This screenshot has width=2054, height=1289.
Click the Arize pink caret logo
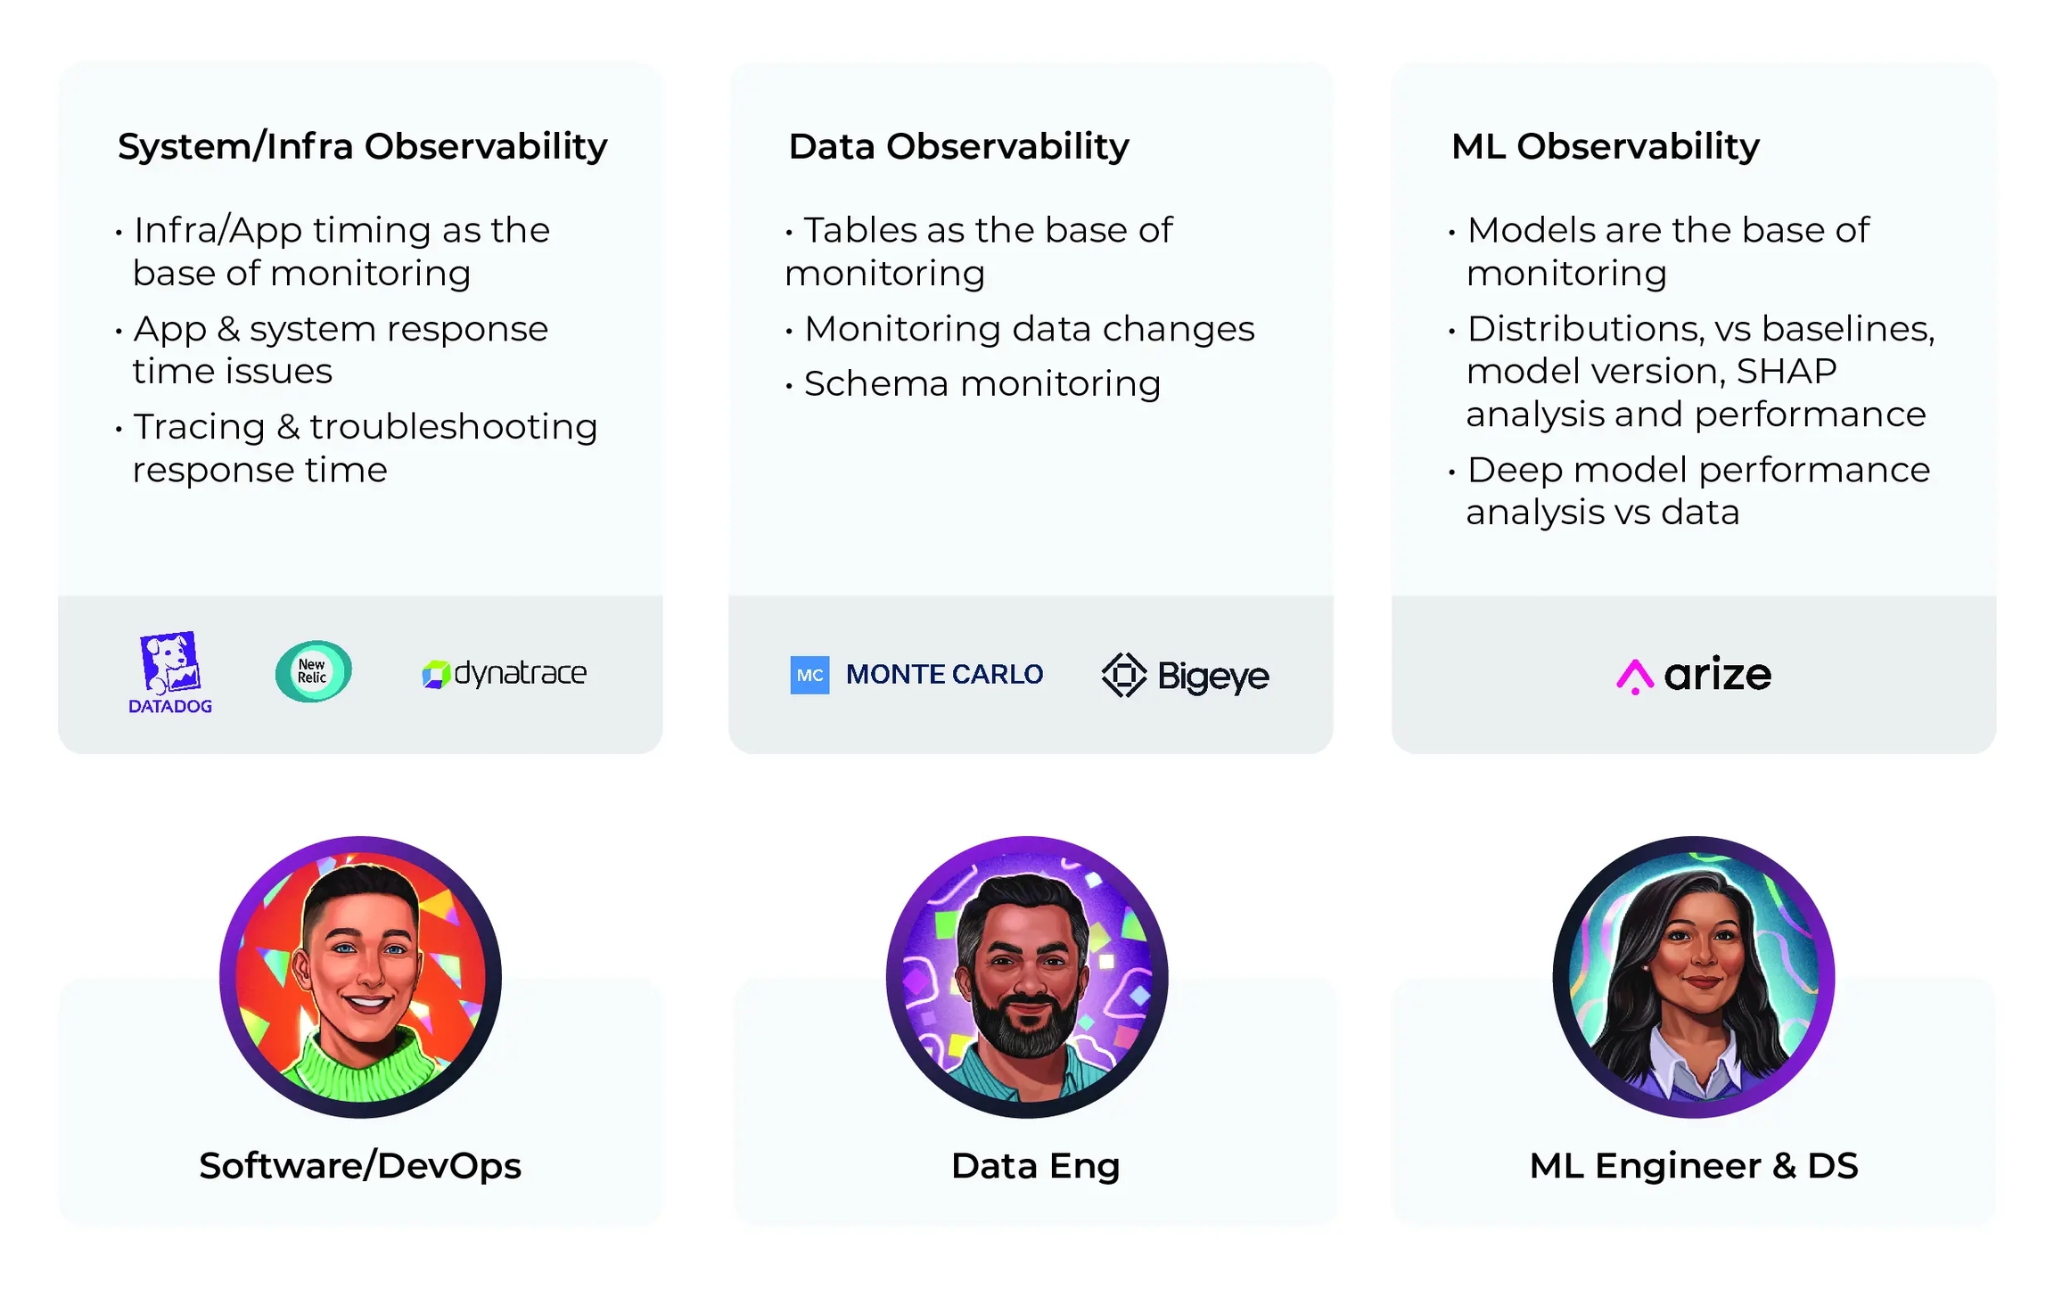pyautogui.click(x=1634, y=677)
